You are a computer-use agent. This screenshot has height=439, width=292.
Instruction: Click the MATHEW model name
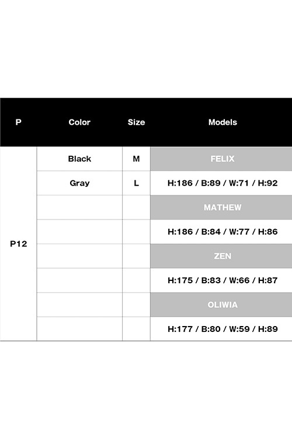click(x=223, y=207)
